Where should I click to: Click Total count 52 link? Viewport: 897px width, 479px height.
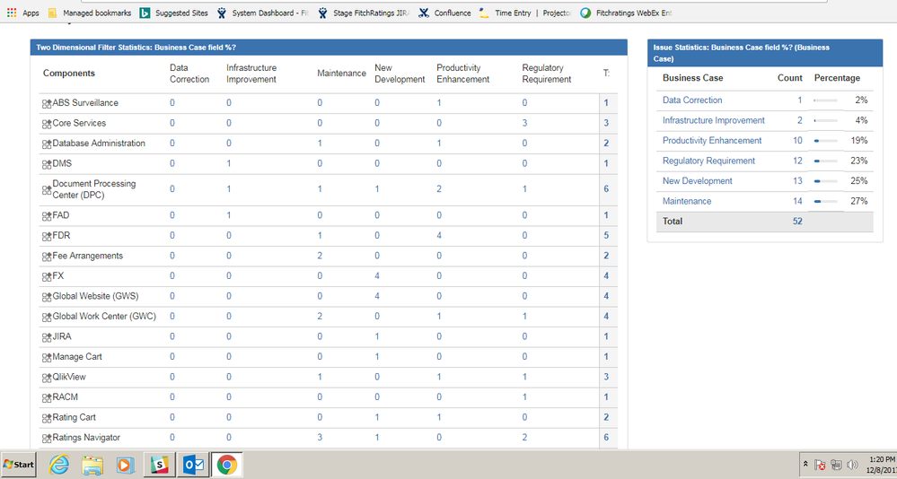[797, 222]
